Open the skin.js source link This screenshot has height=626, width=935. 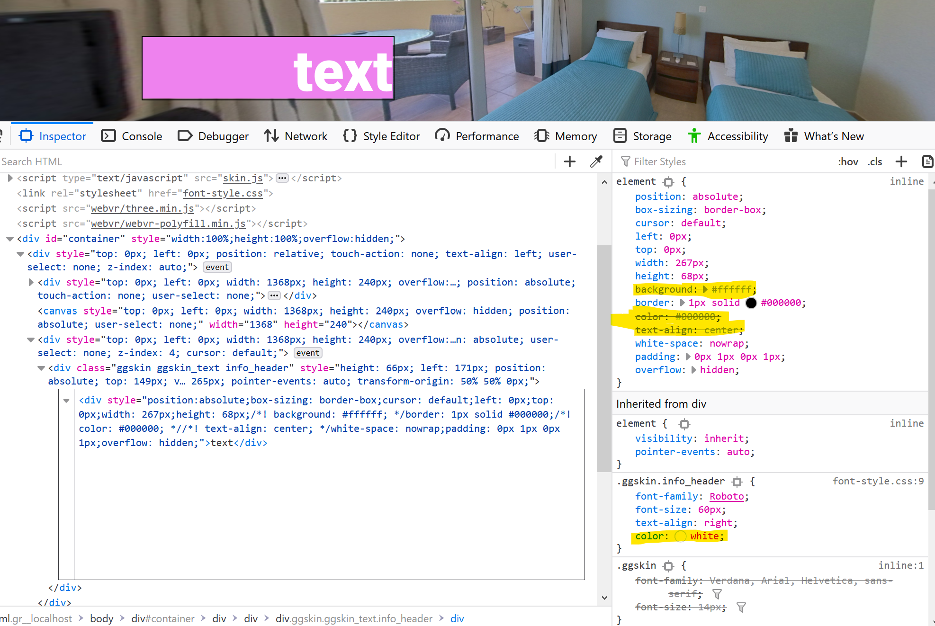tap(243, 178)
